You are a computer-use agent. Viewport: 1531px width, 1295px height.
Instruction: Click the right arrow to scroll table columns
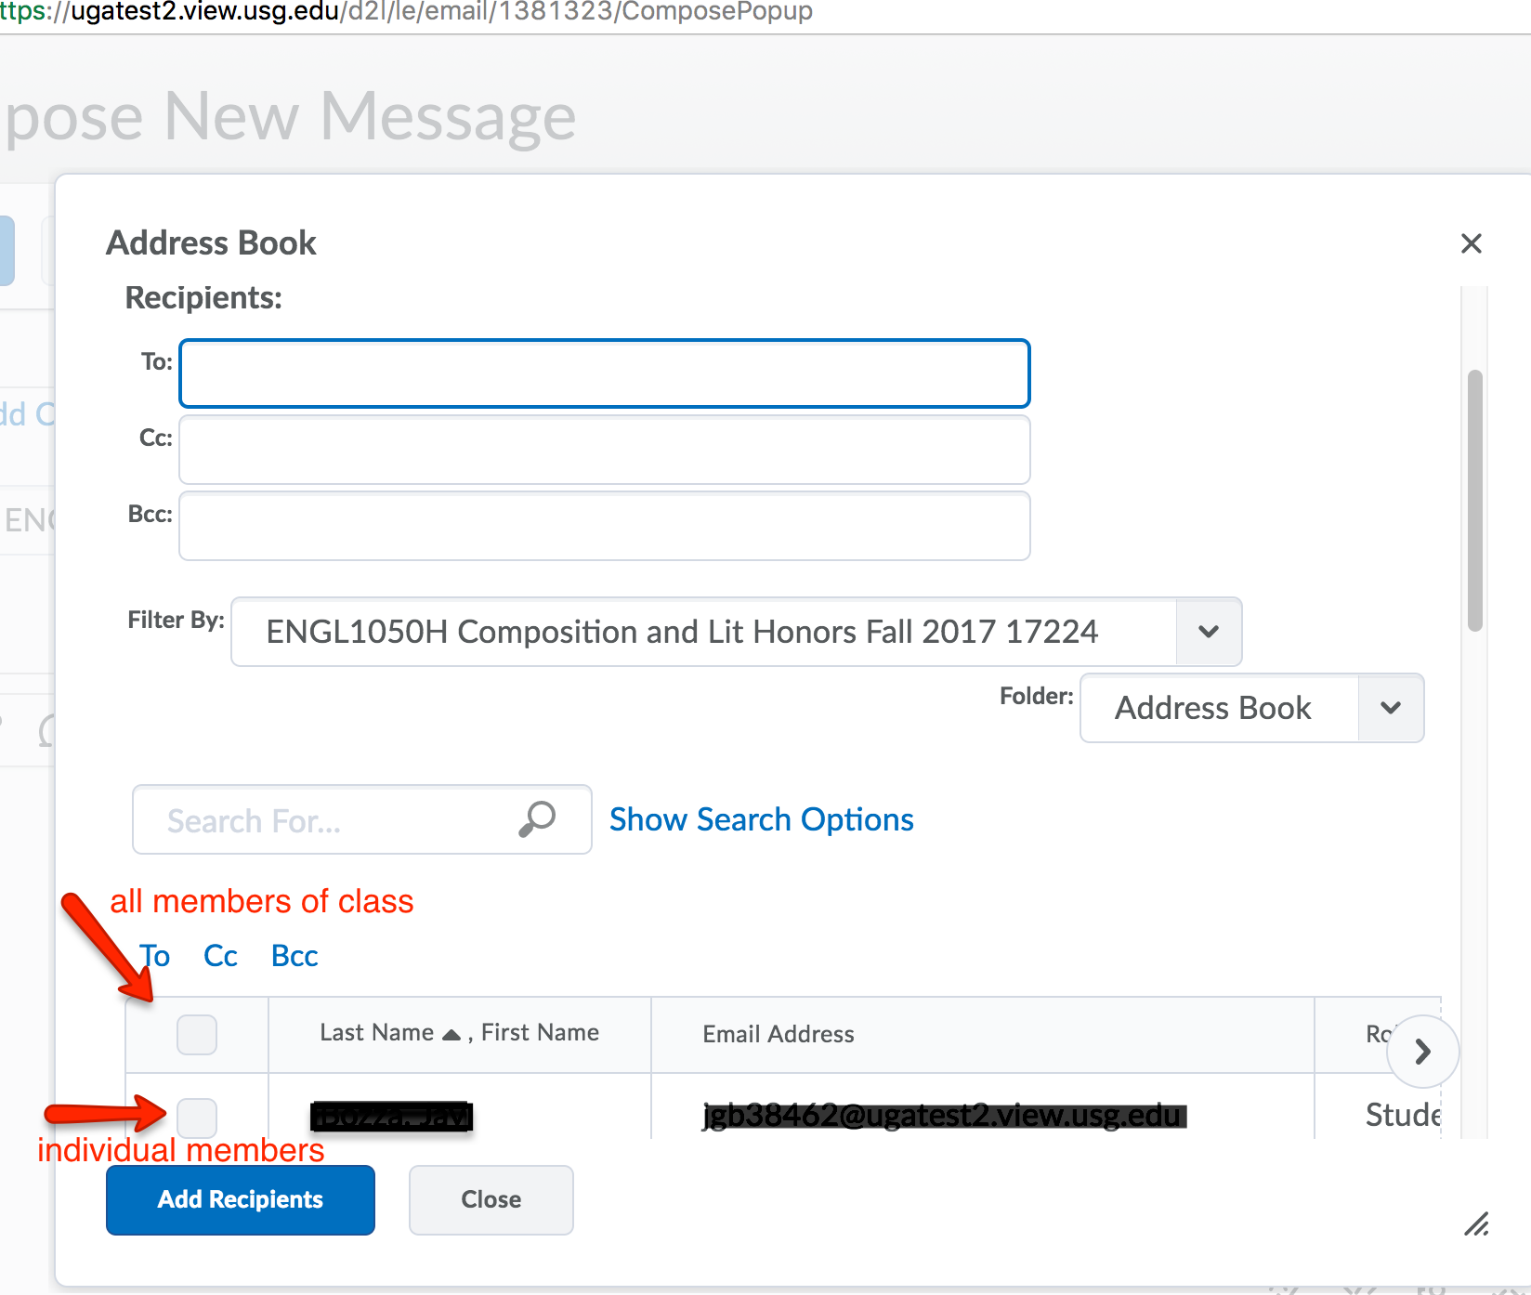(1422, 1052)
